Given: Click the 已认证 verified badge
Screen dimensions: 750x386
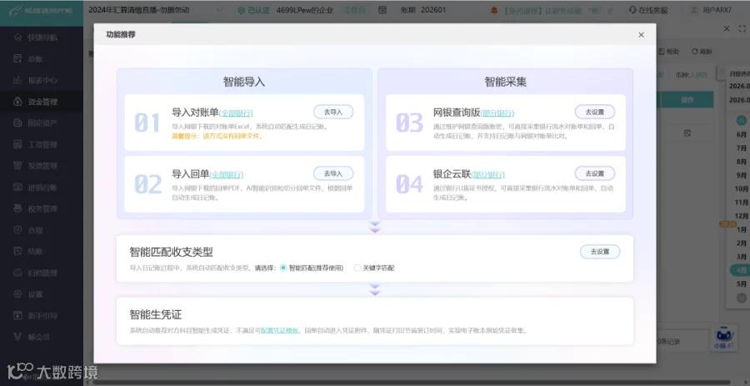Looking at the screenshot, I should 253,10.
